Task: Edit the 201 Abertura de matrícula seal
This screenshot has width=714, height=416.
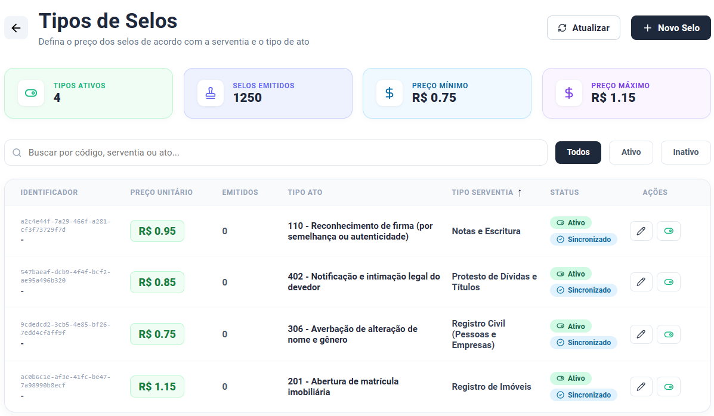Action: tap(641, 387)
